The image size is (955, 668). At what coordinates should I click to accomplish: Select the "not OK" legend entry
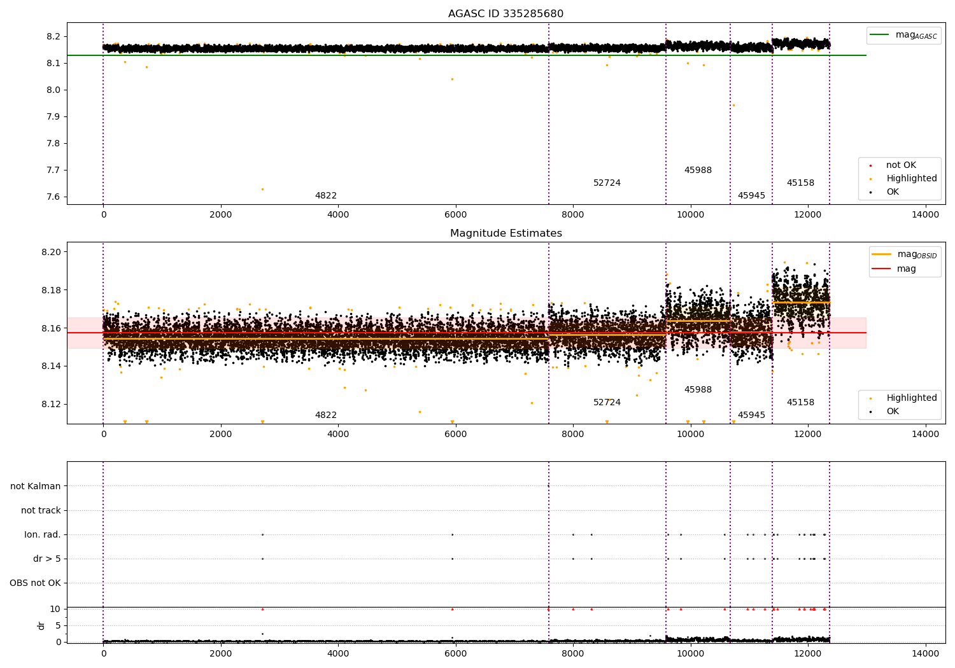901,165
